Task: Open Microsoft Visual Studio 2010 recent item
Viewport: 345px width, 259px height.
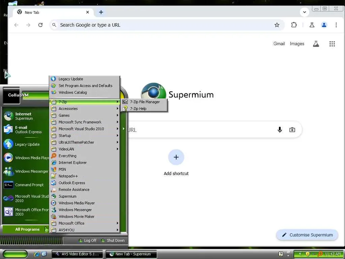Action: click(x=26, y=198)
